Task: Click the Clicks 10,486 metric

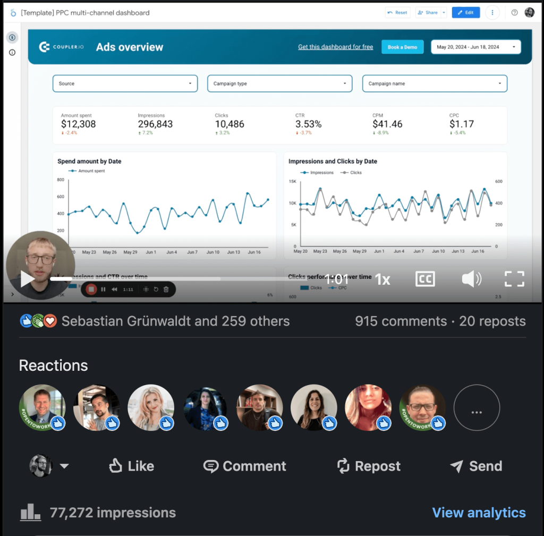Action: point(229,124)
